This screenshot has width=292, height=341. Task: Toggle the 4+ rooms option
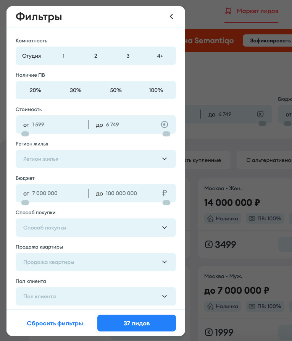coord(160,56)
